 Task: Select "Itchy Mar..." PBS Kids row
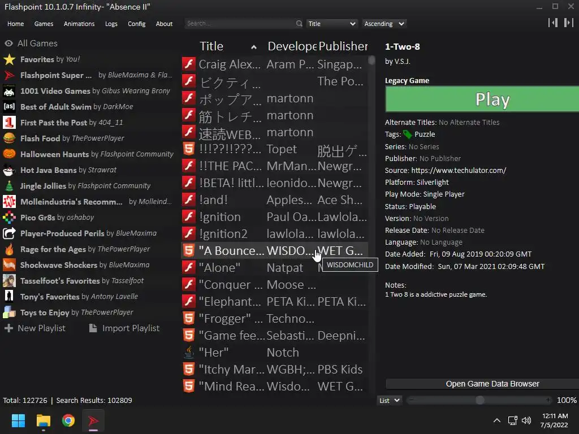tap(275, 370)
